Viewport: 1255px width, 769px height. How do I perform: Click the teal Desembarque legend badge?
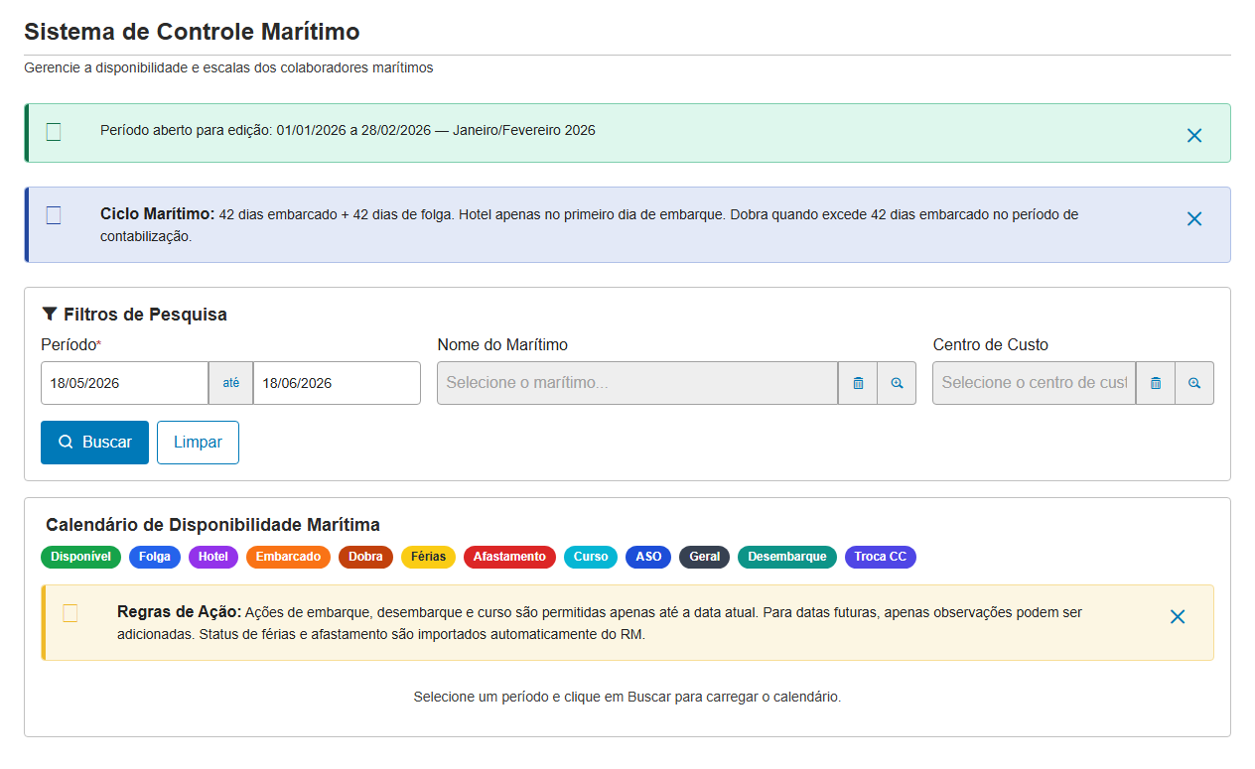pos(787,557)
